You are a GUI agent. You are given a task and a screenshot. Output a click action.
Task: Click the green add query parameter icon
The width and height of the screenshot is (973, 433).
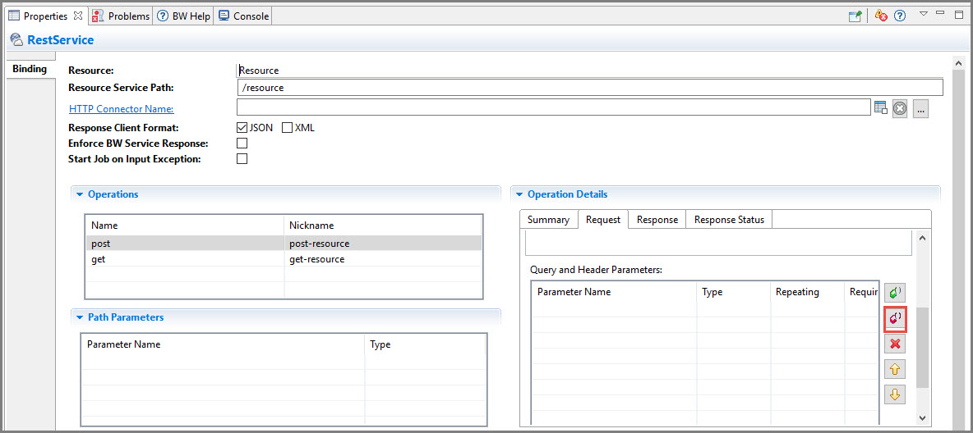click(x=895, y=293)
